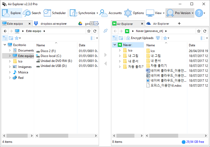
Task: Create new folder in left pane
Action: point(11,38)
